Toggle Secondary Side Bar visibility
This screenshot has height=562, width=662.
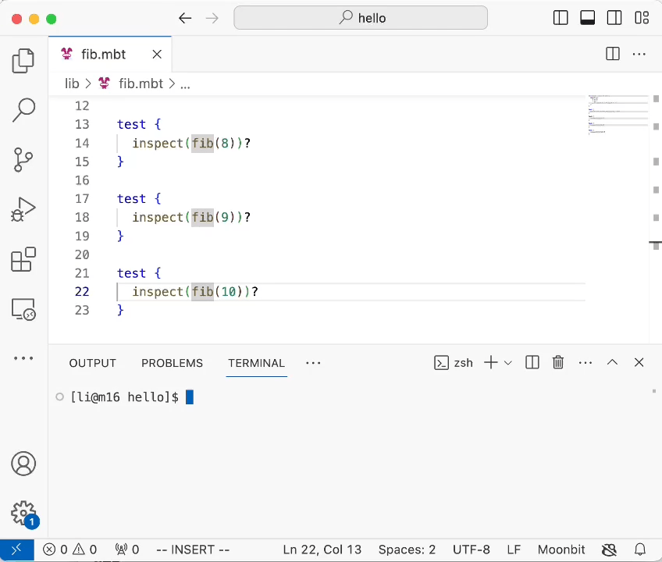[x=614, y=17]
